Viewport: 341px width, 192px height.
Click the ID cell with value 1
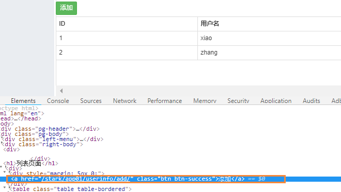127,38
